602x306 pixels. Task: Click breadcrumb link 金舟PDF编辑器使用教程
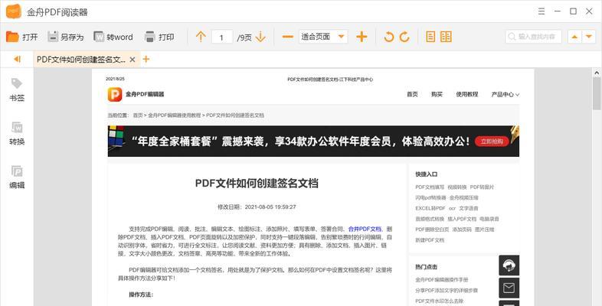click(x=175, y=115)
